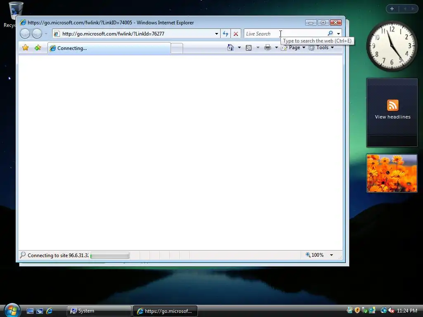Screen dimensions: 423x317
Task: Click the sidebar previous gadgets arrow
Action: pos(405,9)
